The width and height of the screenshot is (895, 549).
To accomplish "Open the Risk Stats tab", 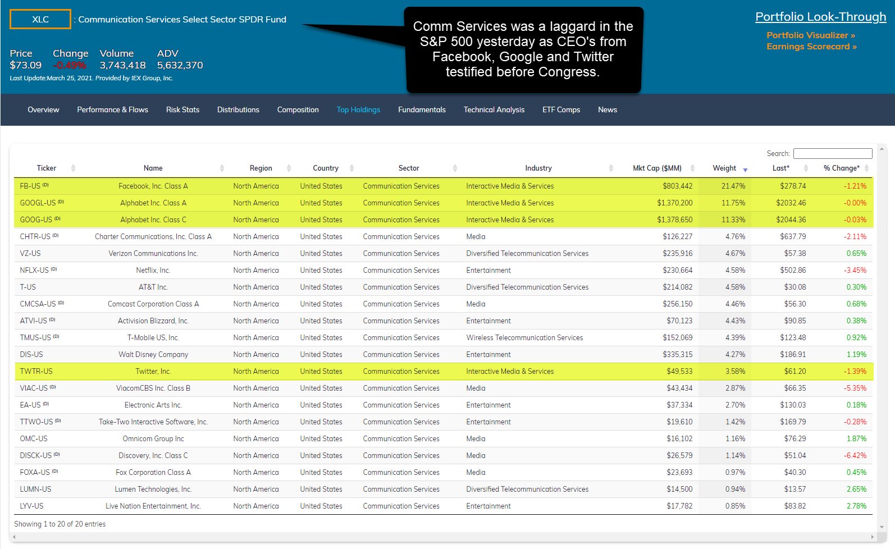I will click(x=183, y=110).
